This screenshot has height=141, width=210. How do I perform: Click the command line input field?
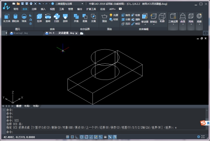point(106,132)
